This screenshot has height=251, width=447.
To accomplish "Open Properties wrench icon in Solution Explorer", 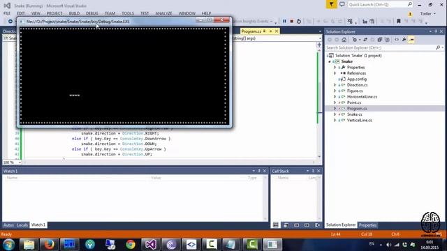I will click(404, 40).
